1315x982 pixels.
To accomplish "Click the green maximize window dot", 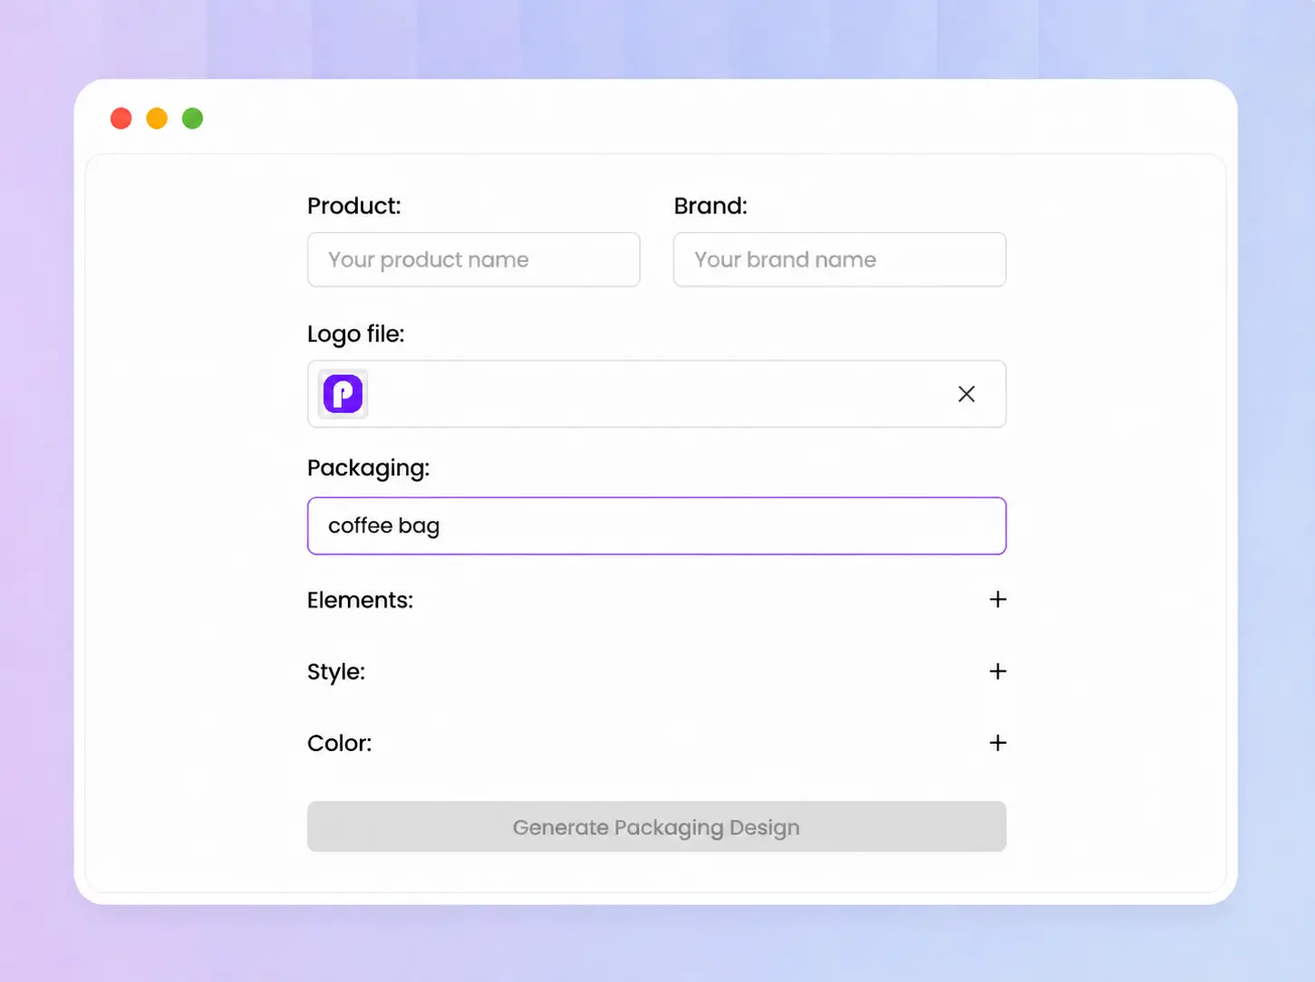I will tap(192, 119).
